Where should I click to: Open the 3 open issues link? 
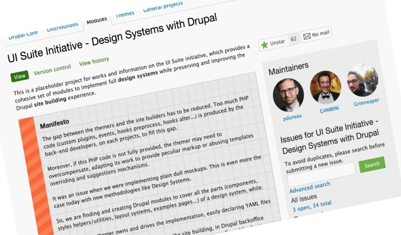click(301, 208)
